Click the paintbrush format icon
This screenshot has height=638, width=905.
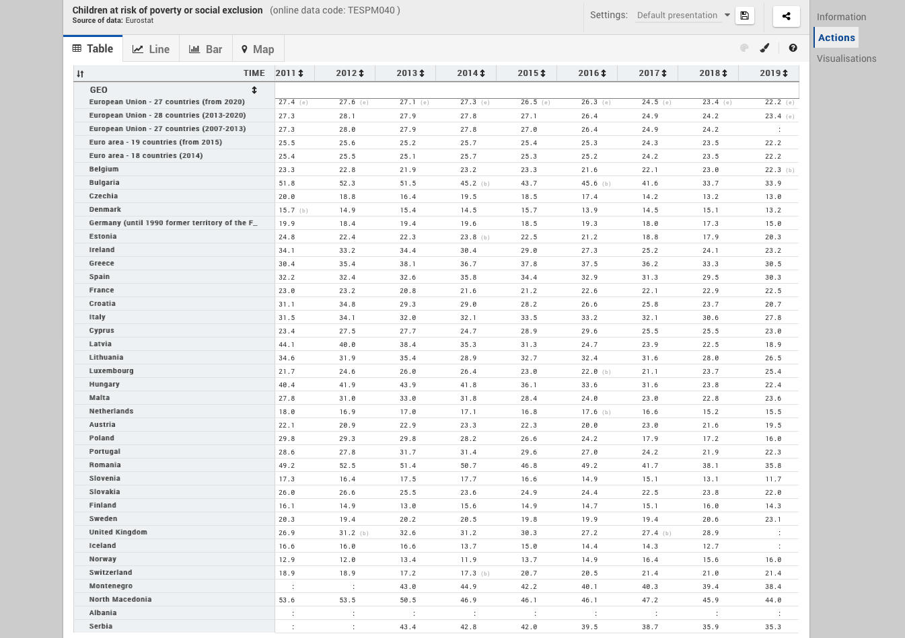[764, 48]
